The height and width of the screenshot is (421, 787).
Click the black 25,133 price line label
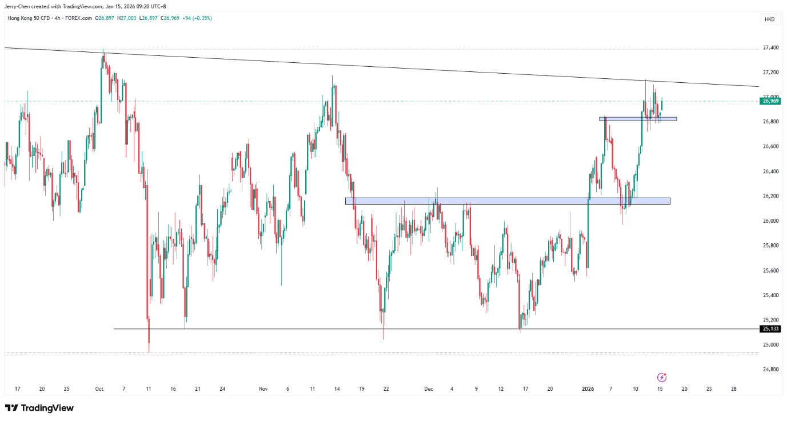769,328
